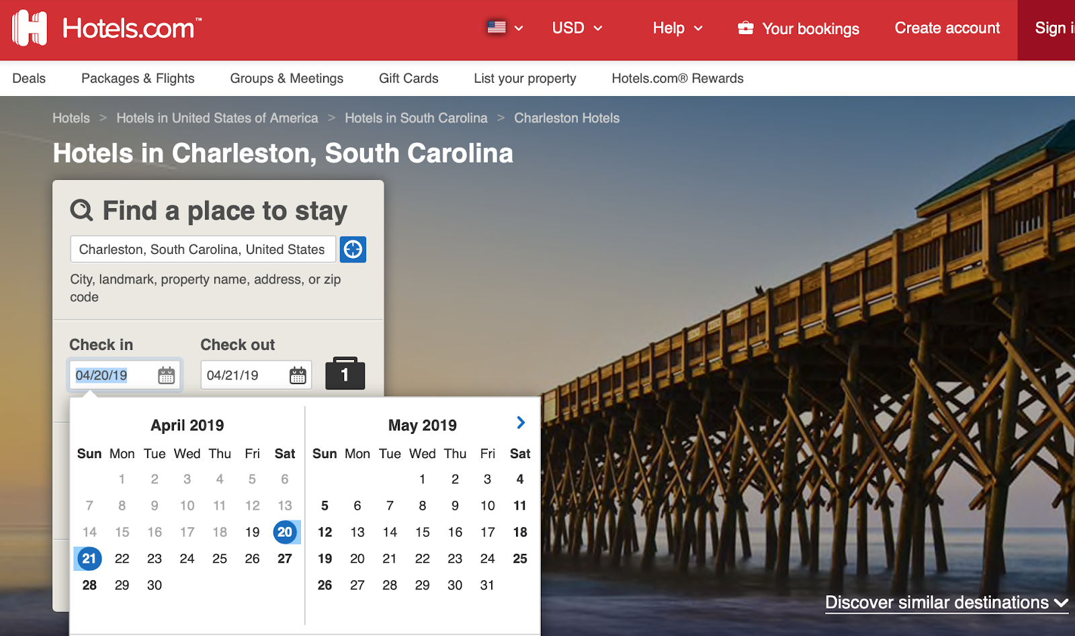Open the USD currency dropdown
The height and width of the screenshot is (636, 1075).
(576, 28)
